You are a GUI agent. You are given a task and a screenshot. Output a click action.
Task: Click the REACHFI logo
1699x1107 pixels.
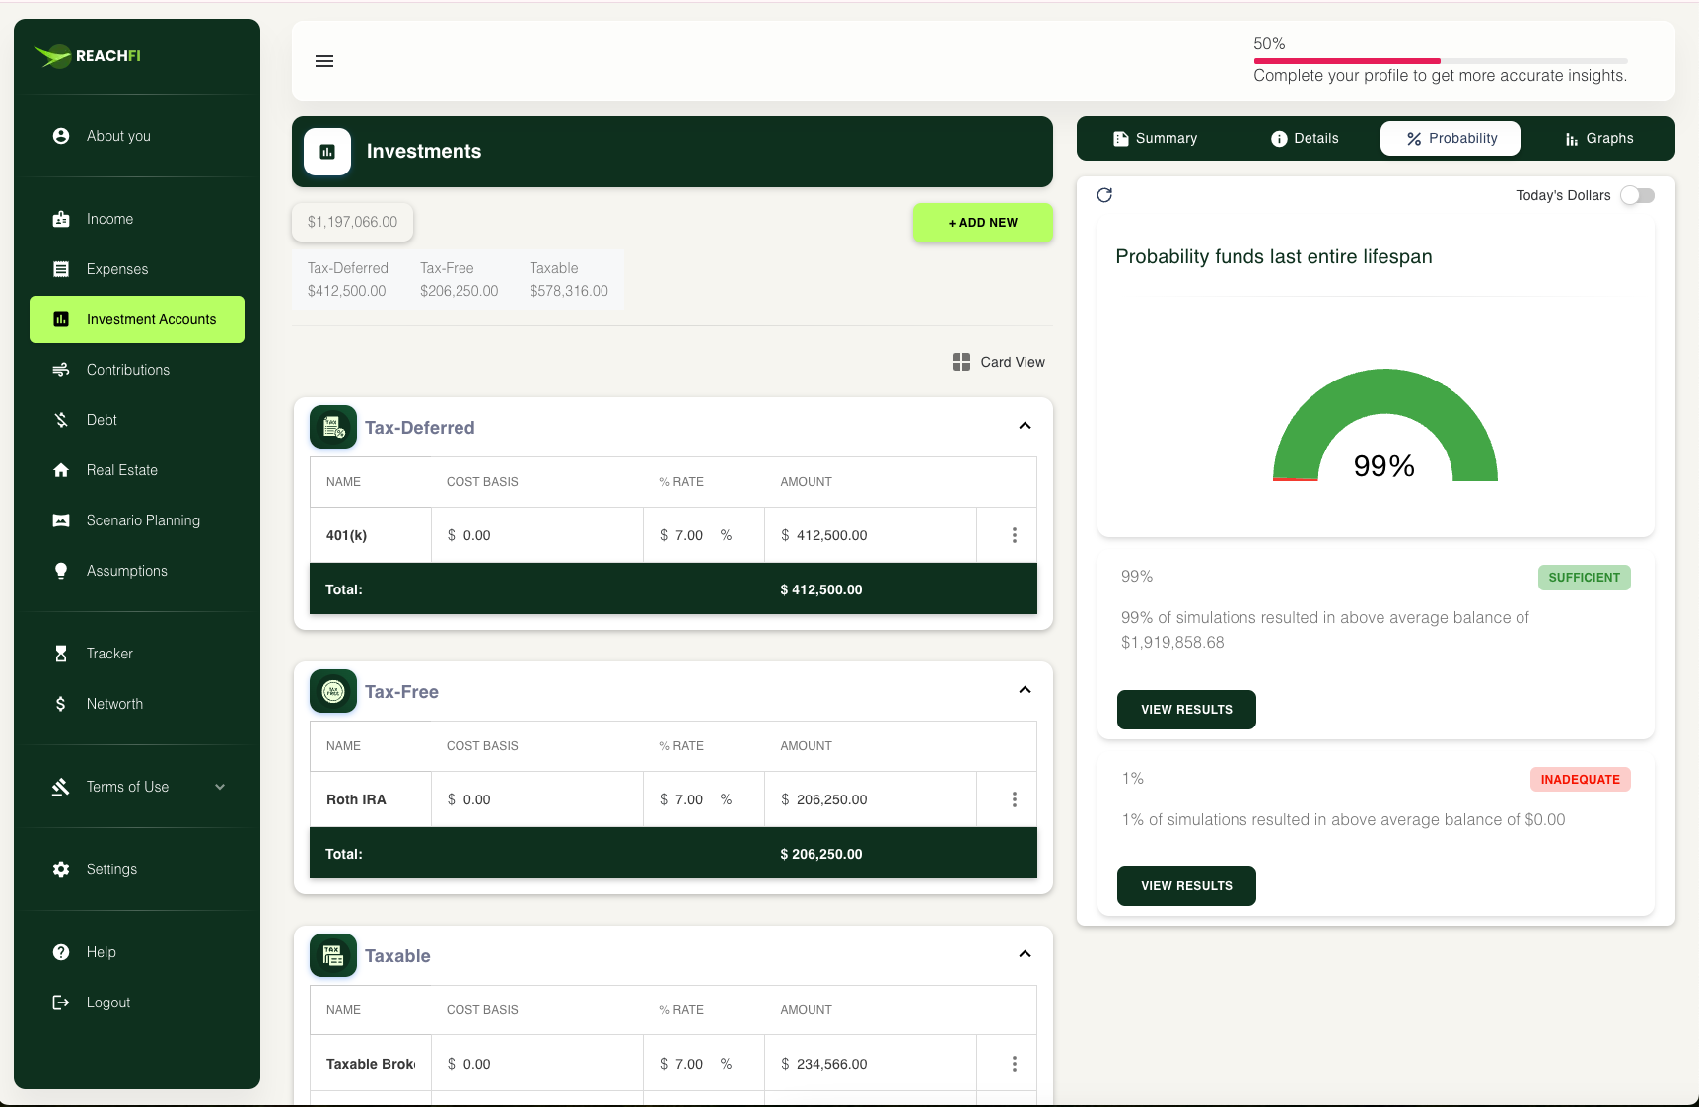point(89,56)
